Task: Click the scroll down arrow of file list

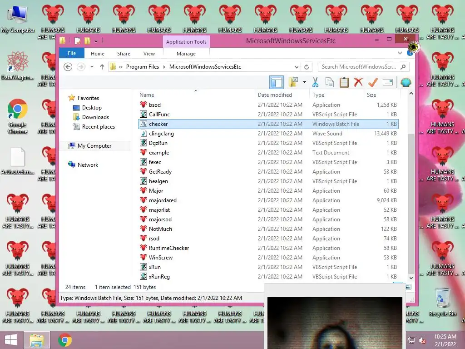Action: pyautogui.click(x=411, y=278)
